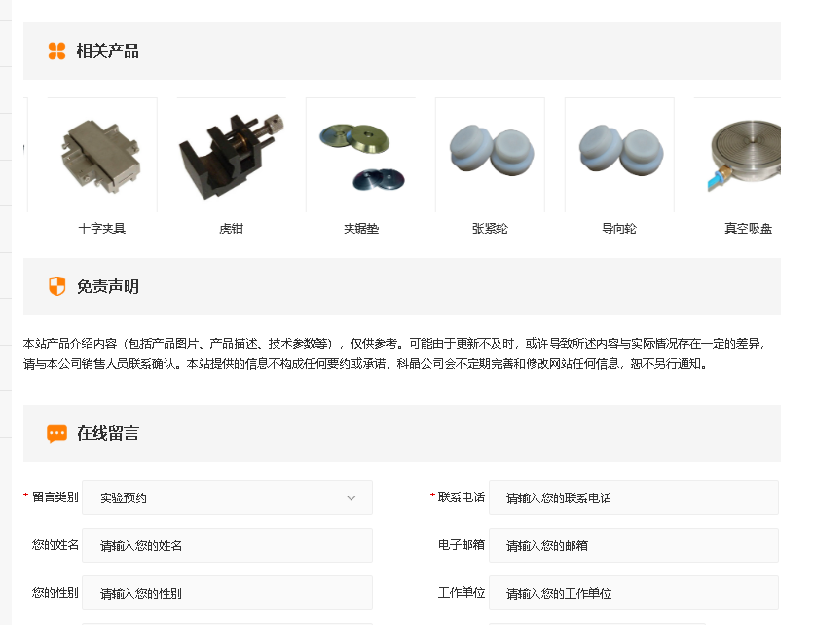Click the 十字夹具 product name link
Screen dimensions: 814x625
click(101, 229)
